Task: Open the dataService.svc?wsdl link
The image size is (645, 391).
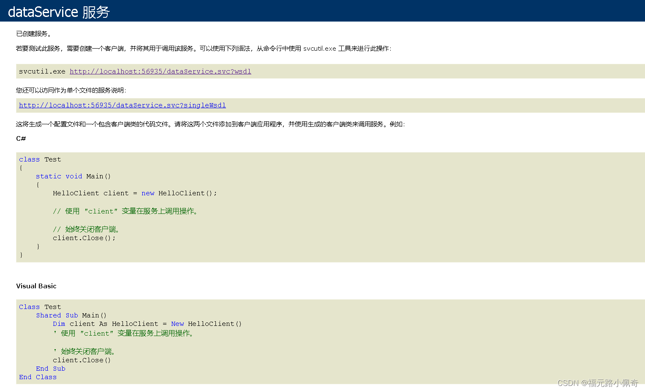Action: coord(160,71)
